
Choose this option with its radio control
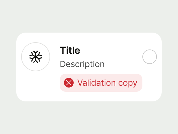pos(150,57)
